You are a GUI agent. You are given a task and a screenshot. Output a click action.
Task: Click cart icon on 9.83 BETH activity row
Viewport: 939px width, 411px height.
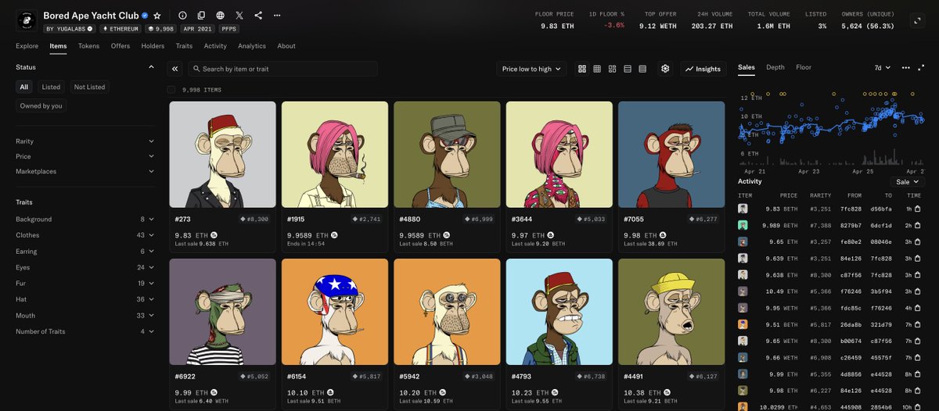click(919, 209)
